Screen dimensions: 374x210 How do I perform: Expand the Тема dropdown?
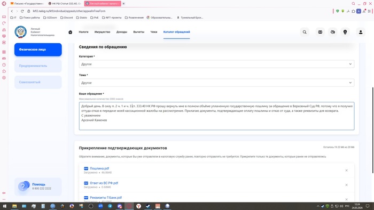tap(216, 83)
